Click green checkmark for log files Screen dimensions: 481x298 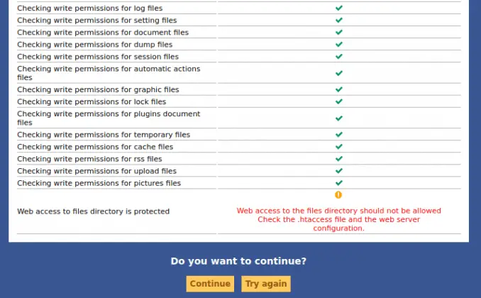coord(339,9)
